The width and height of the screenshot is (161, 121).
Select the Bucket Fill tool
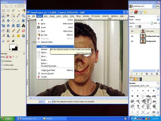coord(3,30)
